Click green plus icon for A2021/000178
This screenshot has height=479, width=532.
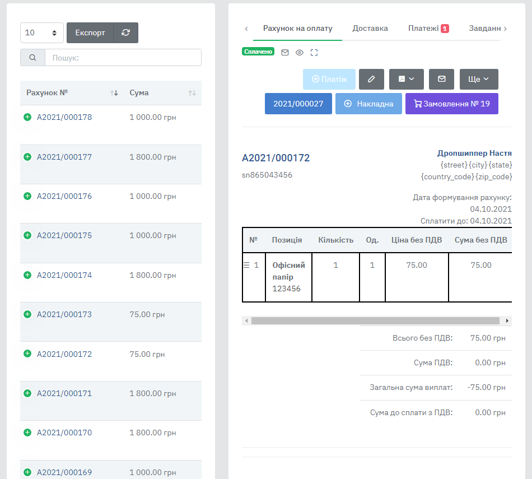point(27,117)
